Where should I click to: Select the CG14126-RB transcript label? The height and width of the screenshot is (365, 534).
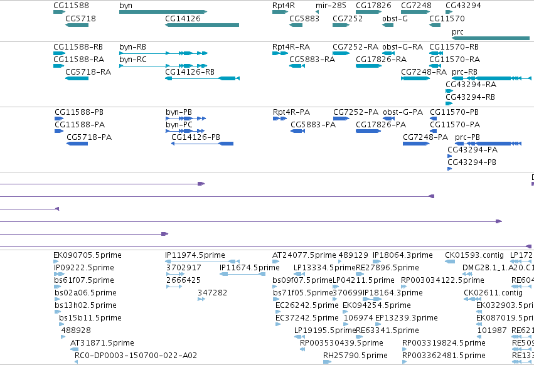point(190,72)
